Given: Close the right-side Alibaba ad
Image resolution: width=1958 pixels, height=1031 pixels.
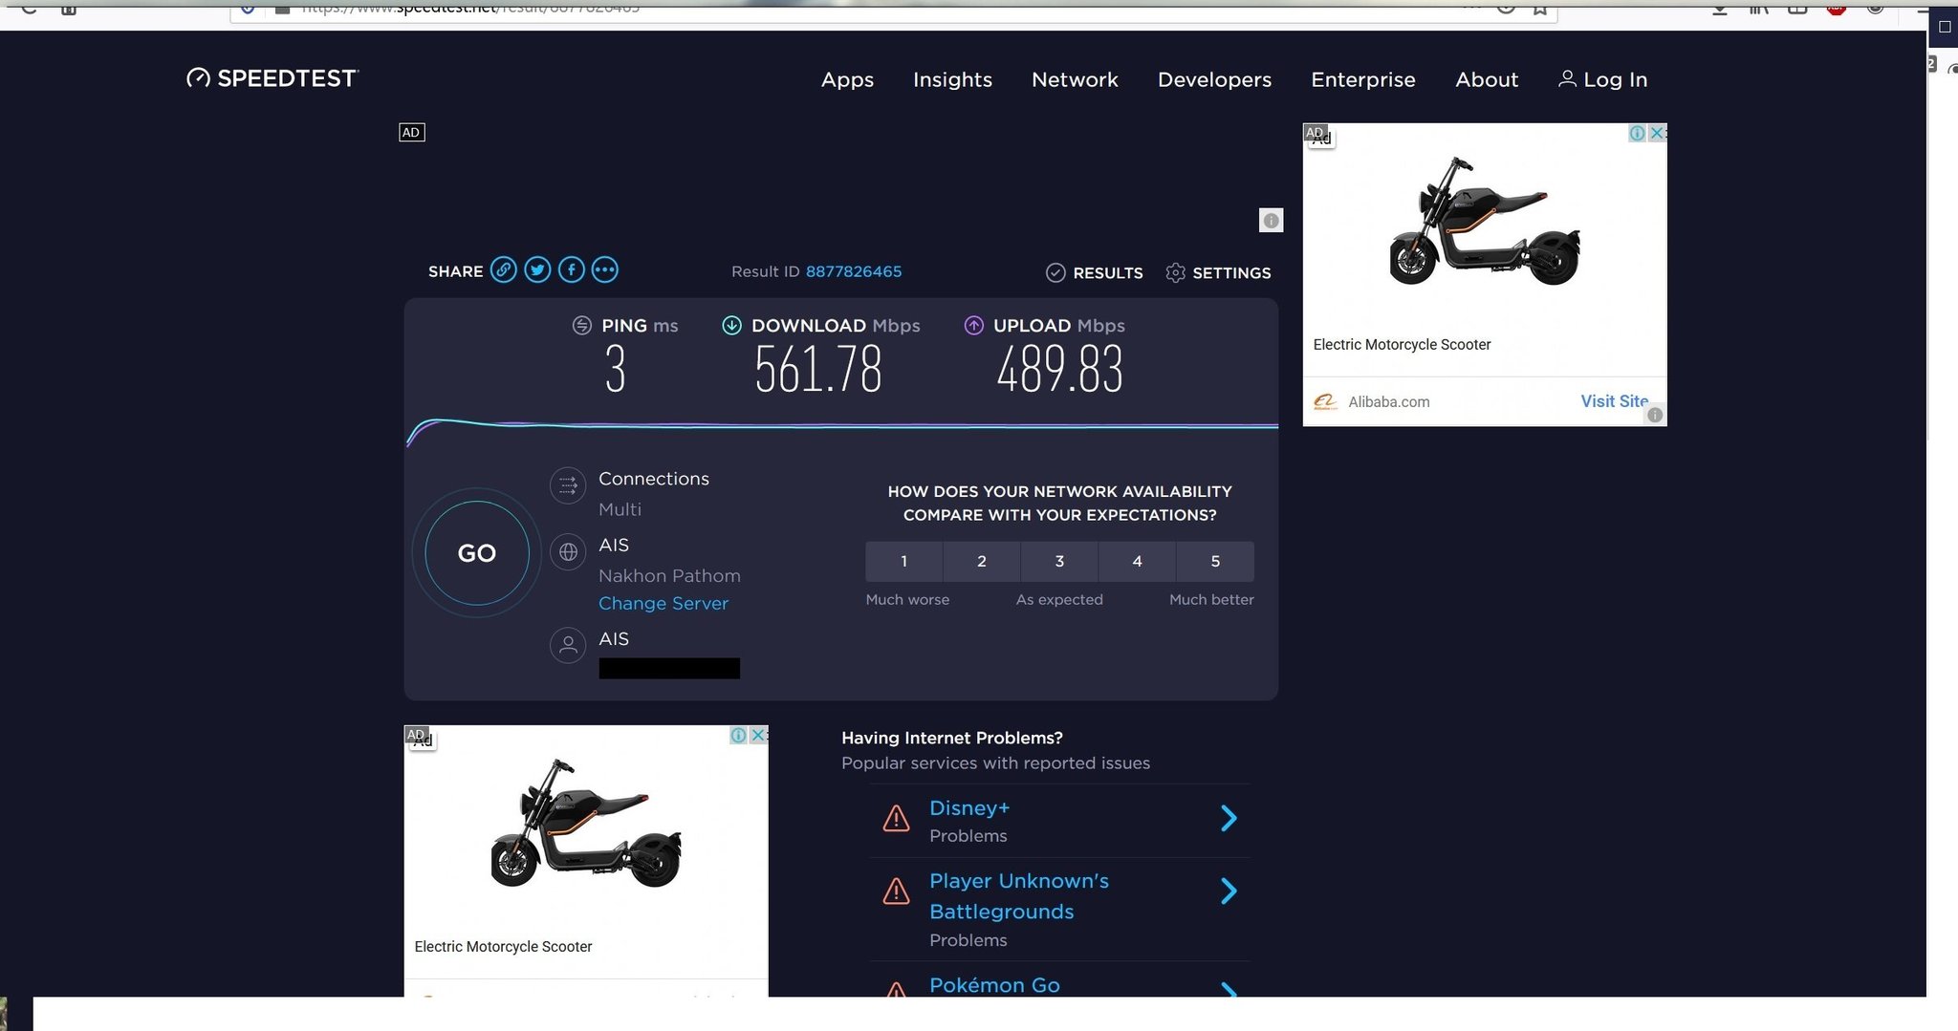Looking at the screenshot, I should pyautogui.click(x=1658, y=133).
